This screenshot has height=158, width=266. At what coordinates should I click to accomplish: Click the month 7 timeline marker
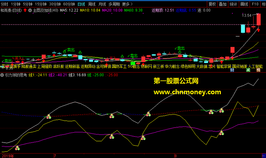pos(55,156)
